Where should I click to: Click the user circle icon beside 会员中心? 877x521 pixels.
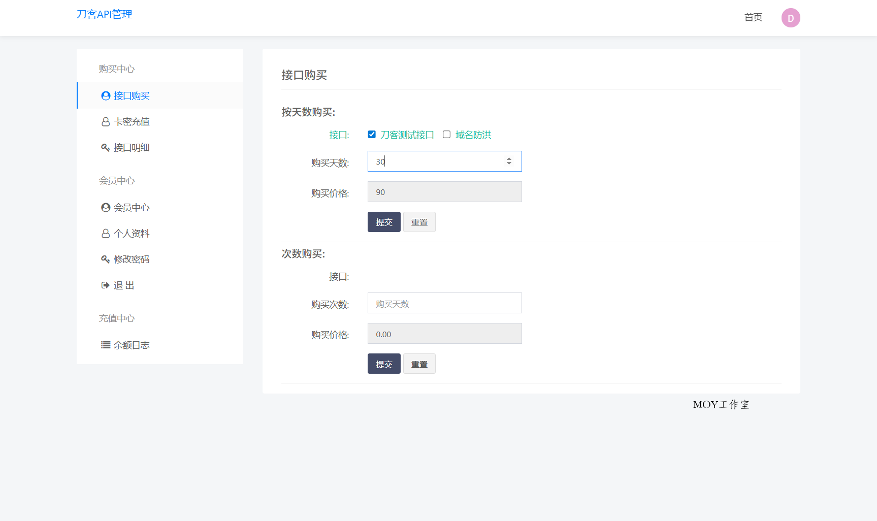tap(106, 208)
